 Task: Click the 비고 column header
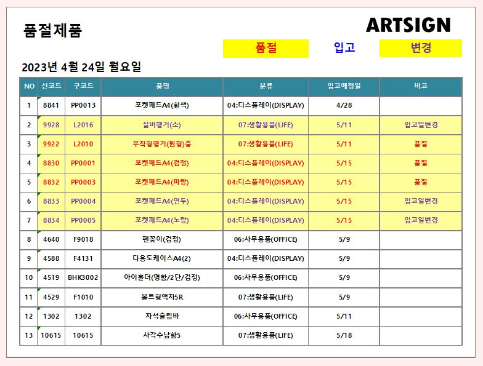[x=420, y=87]
